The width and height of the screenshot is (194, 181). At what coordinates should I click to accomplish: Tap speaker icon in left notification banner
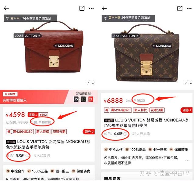(7, 18)
